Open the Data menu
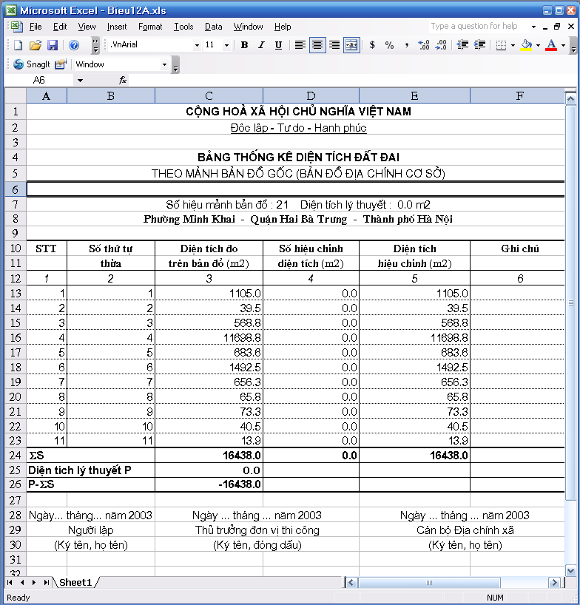The image size is (580, 605). click(214, 27)
